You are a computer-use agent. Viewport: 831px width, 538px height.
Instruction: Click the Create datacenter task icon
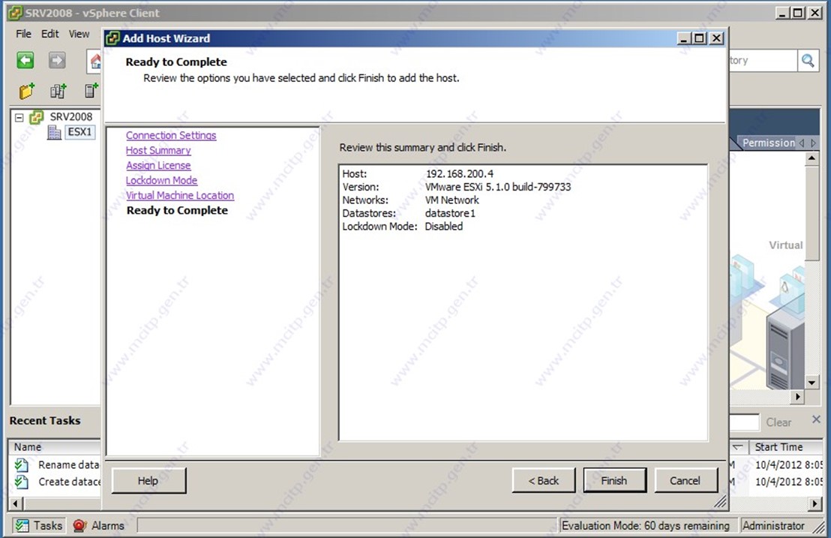click(x=22, y=482)
